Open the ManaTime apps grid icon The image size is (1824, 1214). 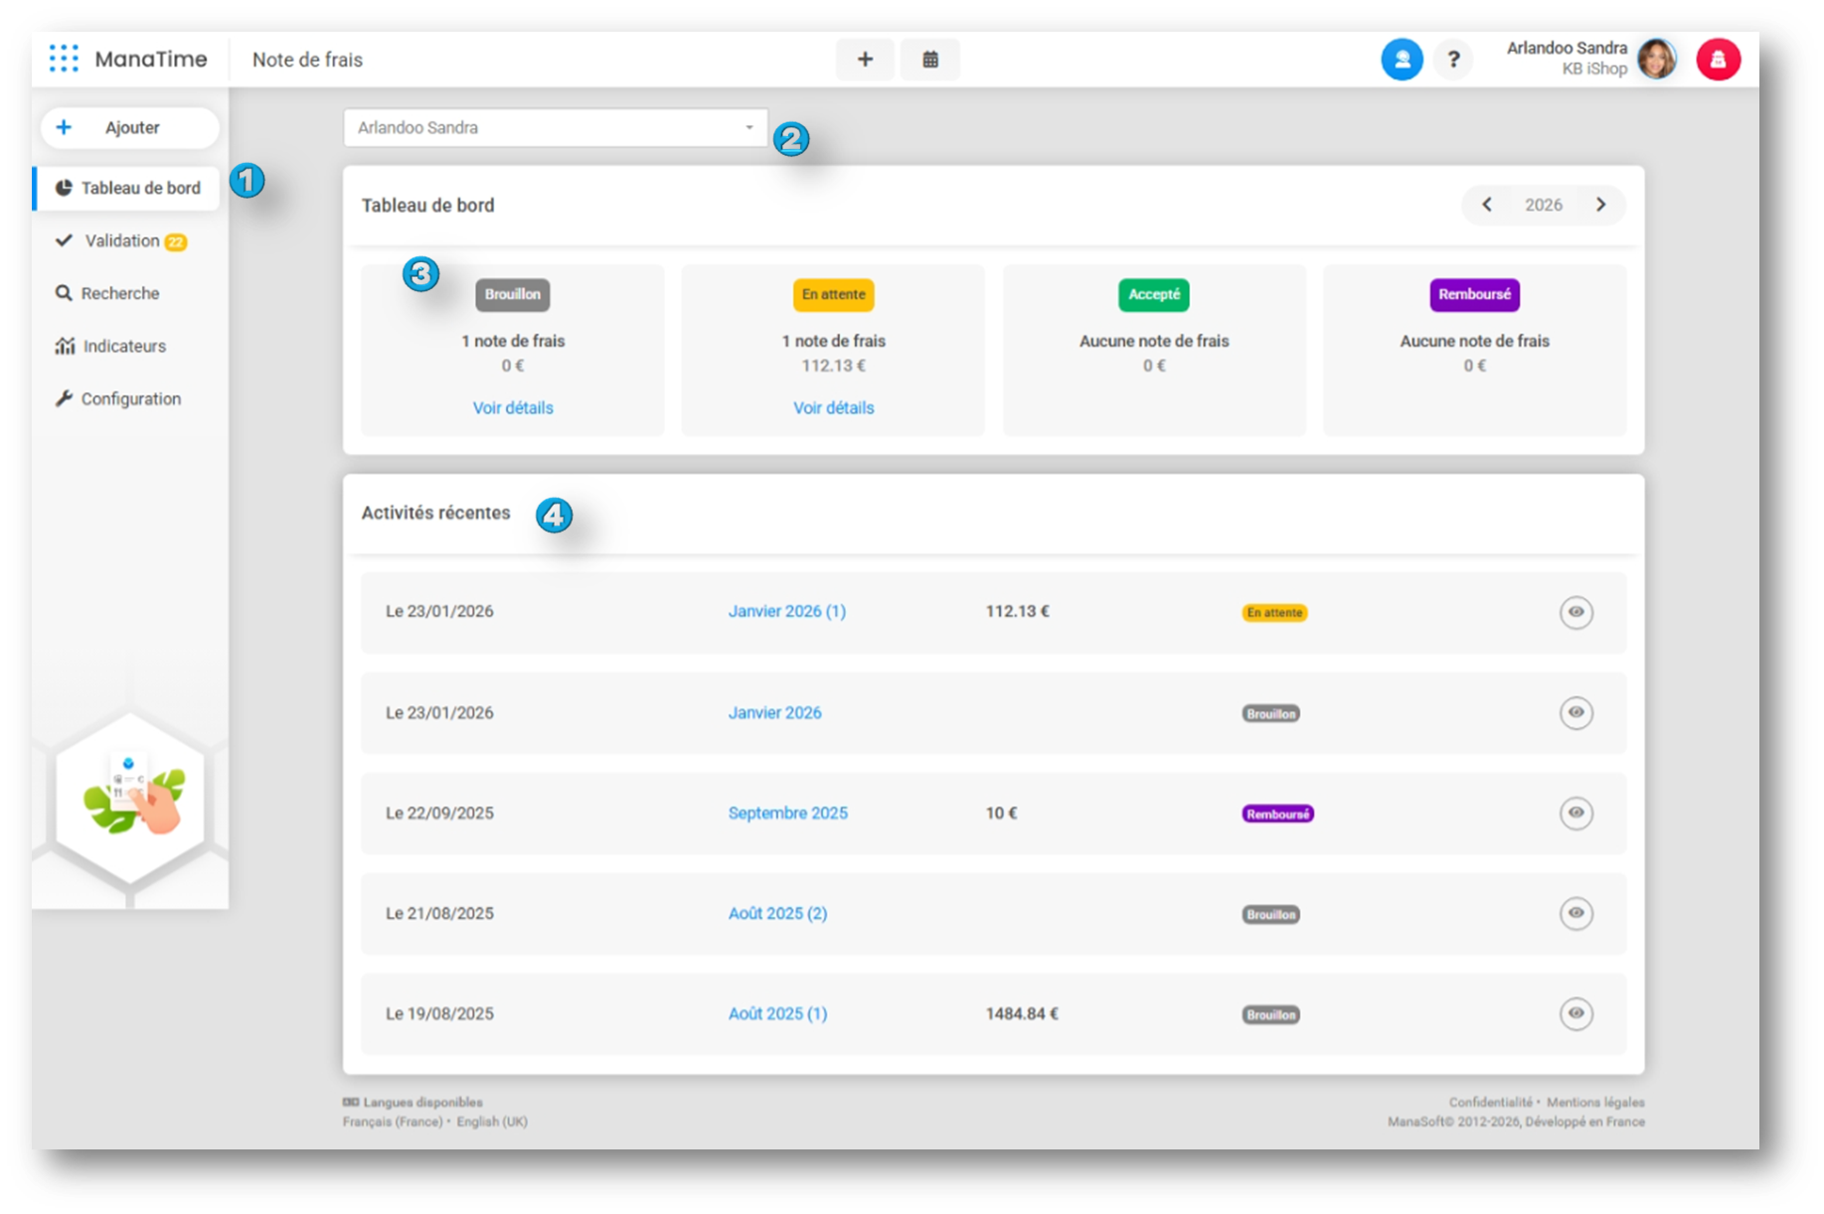point(64,59)
